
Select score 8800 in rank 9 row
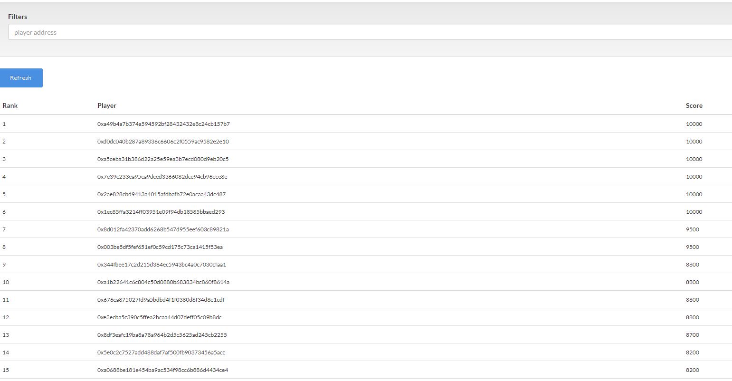click(x=693, y=265)
